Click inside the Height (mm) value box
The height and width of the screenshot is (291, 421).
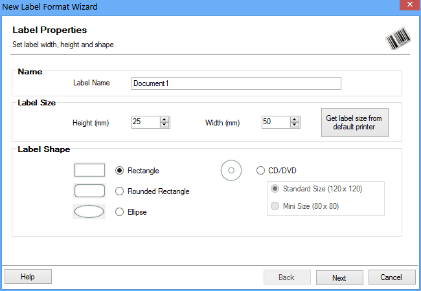pyautogui.click(x=144, y=122)
